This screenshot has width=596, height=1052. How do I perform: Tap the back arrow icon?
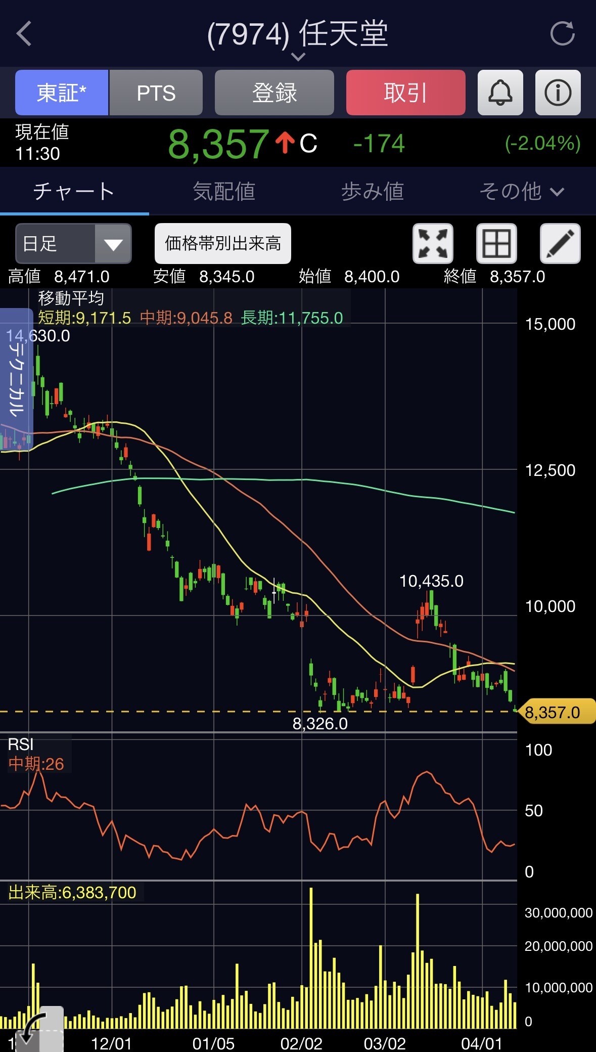pyautogui.click(x=24, y=34)
